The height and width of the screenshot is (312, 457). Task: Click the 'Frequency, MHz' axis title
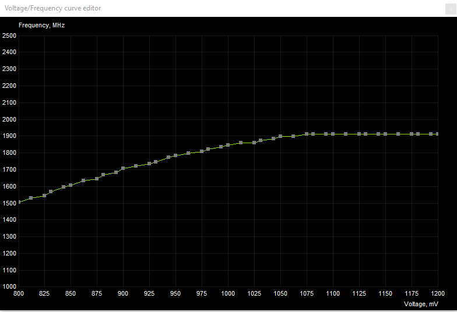point(42,26)
